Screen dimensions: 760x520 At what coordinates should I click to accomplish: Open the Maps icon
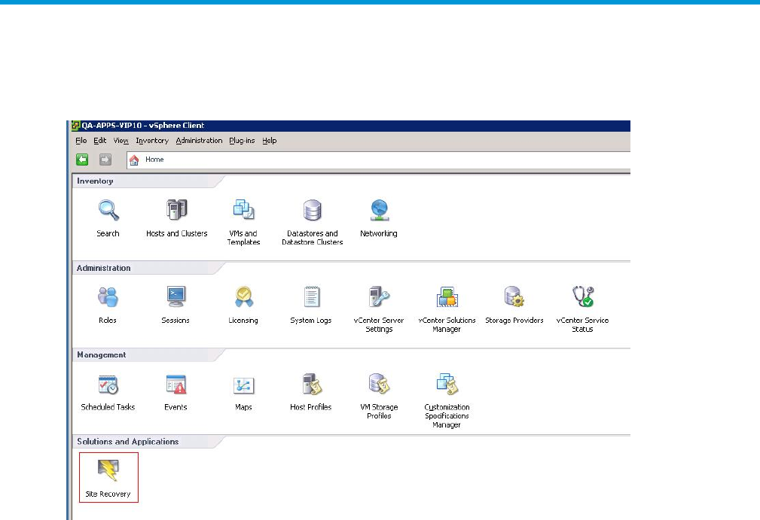(243, 385)
